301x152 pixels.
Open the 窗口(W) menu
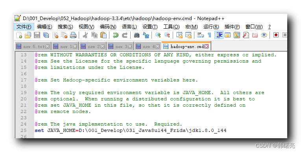(254, 27)
